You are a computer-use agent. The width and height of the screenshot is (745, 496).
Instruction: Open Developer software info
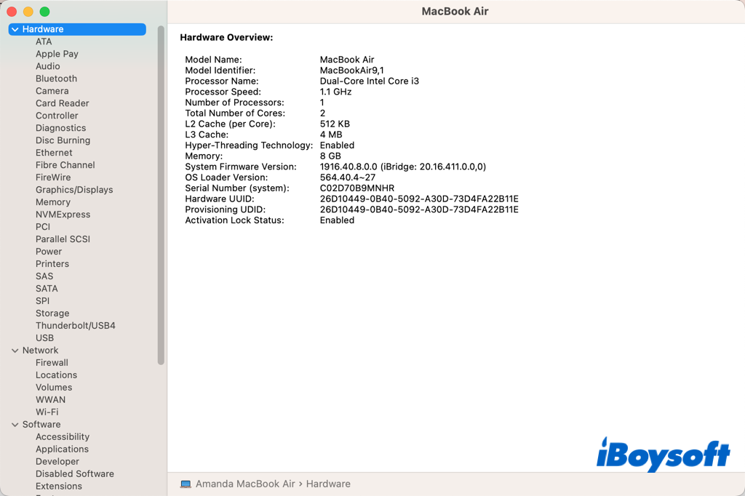pos(57,462)
